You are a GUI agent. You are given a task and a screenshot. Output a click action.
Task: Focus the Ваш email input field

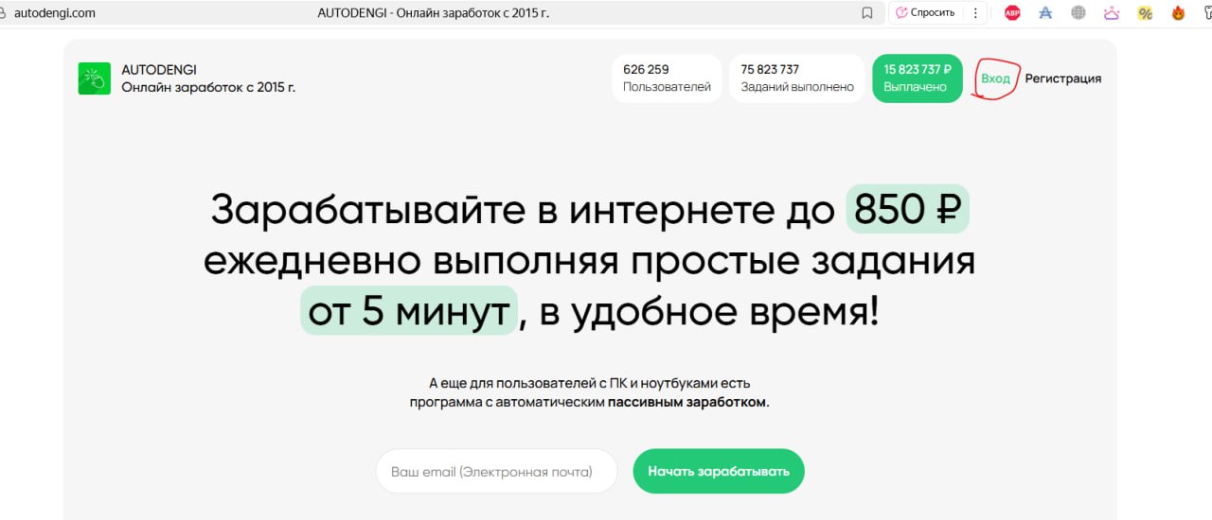pyautogui.click(x=496, y=471)
